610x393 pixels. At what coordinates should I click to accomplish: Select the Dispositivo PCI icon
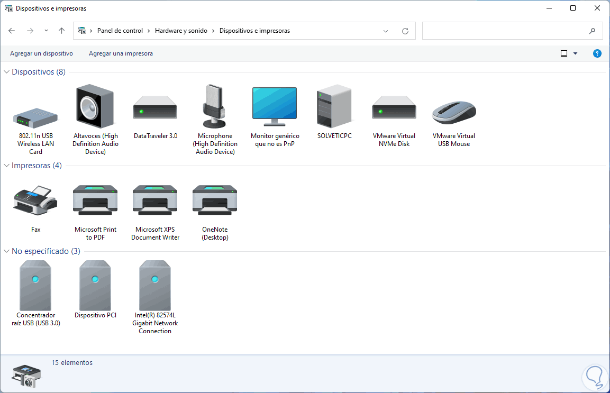click(x=95, y=285)
